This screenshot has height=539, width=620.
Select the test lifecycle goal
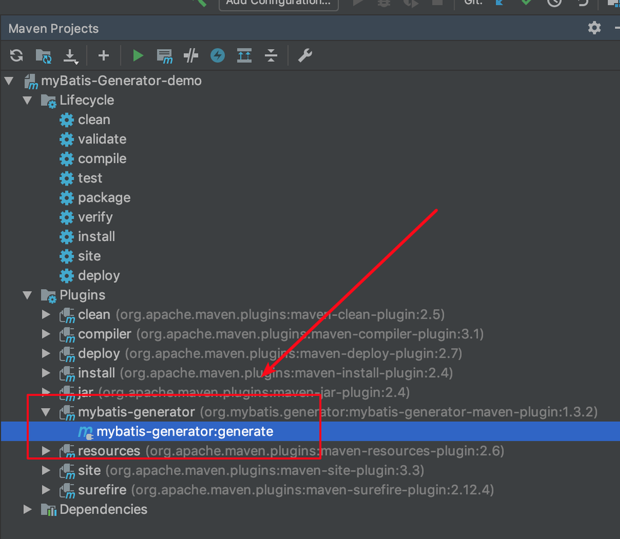[x=90, y=178]
